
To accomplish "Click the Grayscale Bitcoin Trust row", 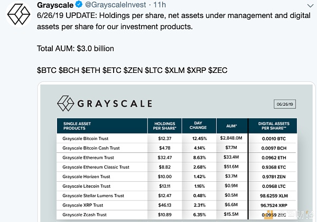I will tap(177, 138).
